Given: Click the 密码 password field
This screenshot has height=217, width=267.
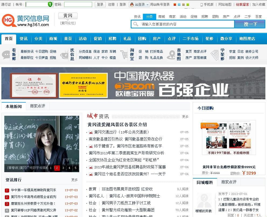Looking at the screenshot, I should click(78, 4).
